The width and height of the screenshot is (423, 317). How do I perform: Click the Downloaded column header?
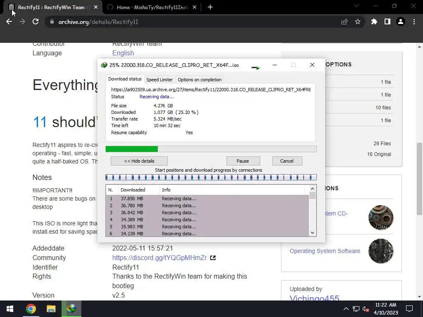pyautogui.click(x=139, y=190)
